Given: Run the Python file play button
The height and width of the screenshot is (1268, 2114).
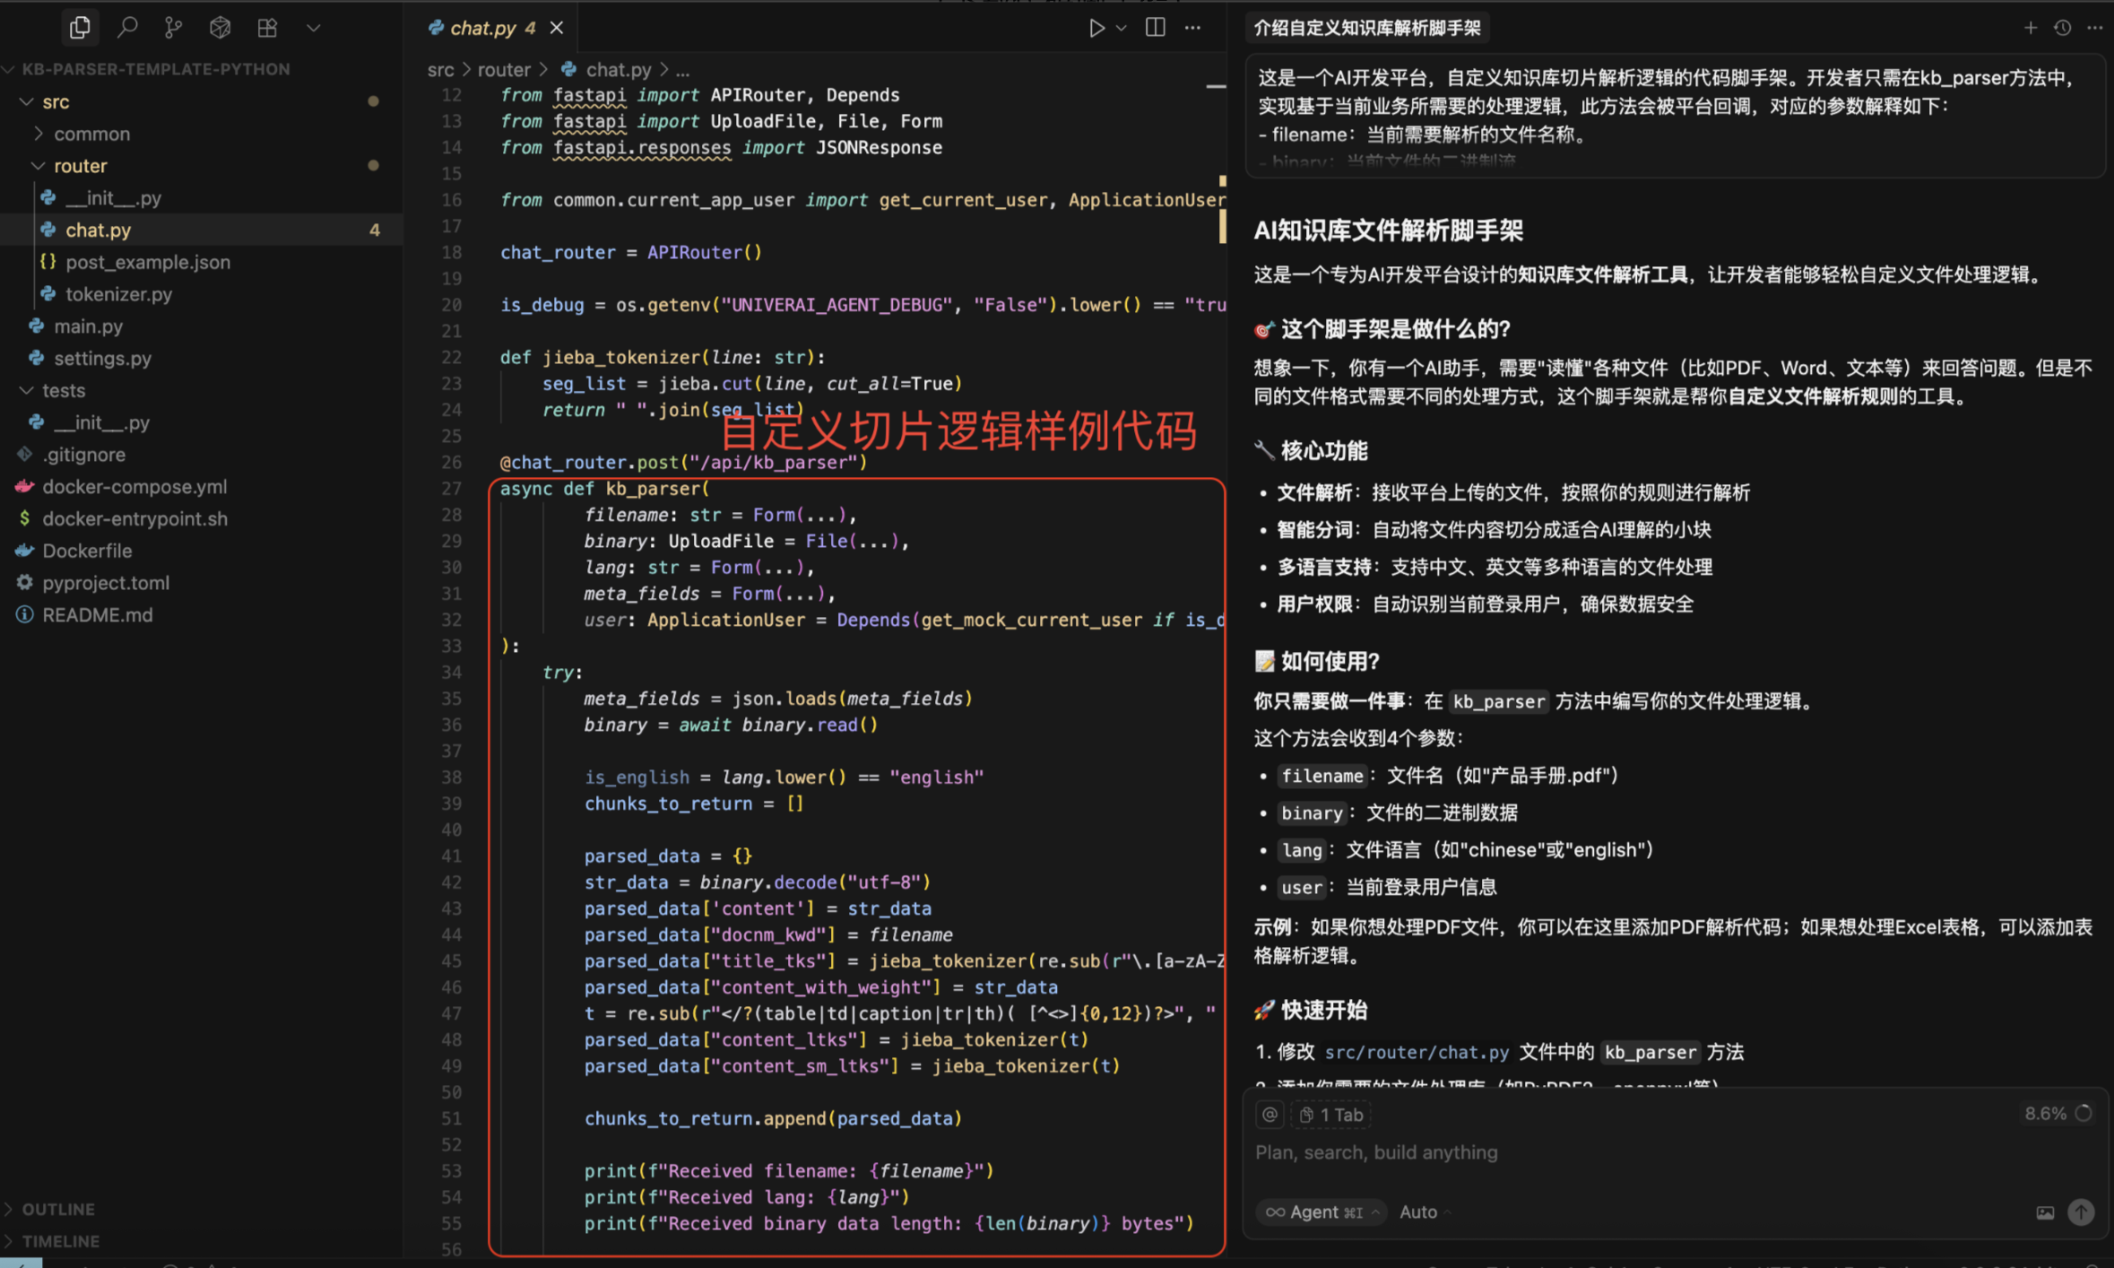Looking at the screenshot, I should 1096,28.
